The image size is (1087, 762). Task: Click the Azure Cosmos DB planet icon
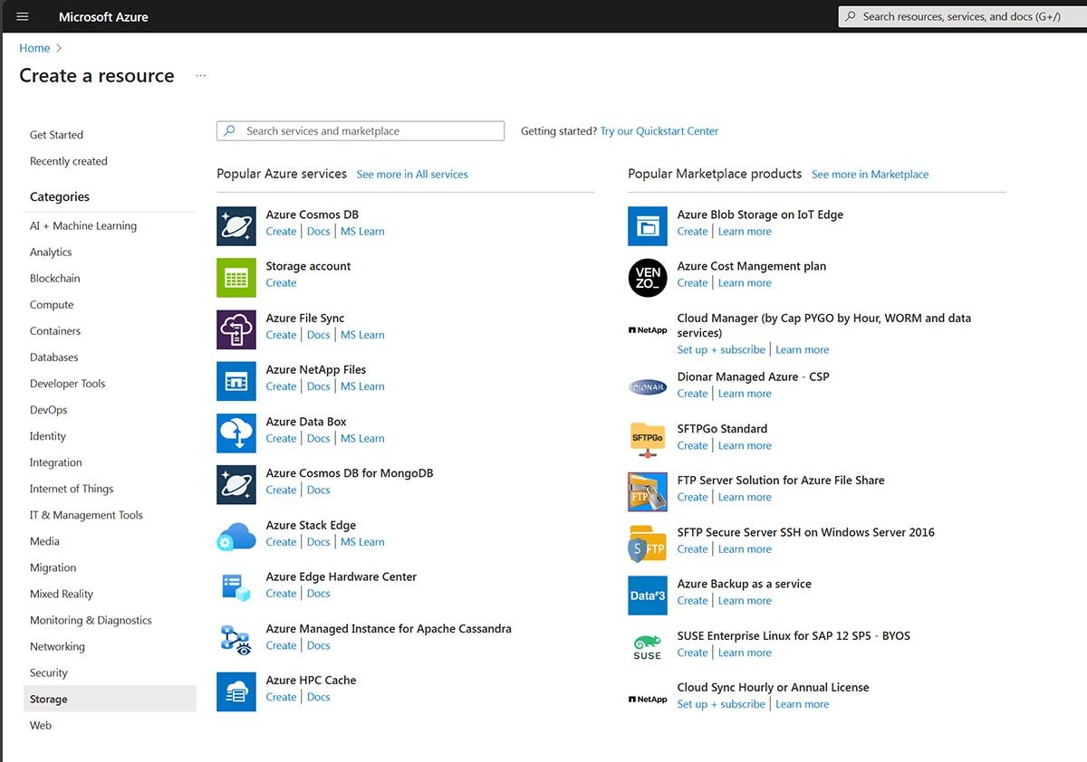coord(236,225)
